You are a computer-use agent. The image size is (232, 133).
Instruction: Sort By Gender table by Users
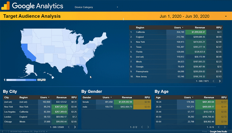pyautogui.click(x=107, y=97)
